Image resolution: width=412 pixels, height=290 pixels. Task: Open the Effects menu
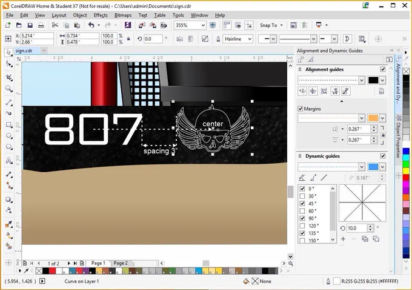[x=101, y=15]
